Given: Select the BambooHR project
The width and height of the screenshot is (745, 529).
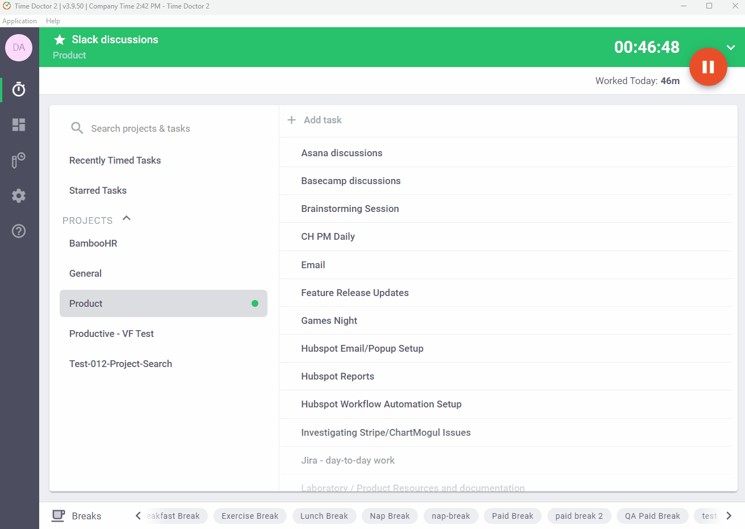Looking at the screenshot, I should (164, 243).
